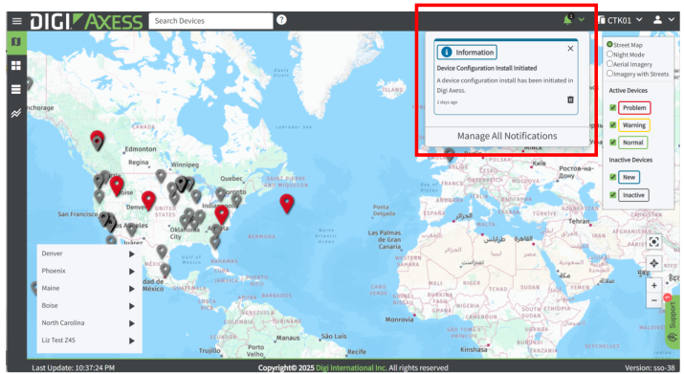This screenshot has width=684, height=374.
Task: Open the list view sidebar icon
Action: coord(16,90)
